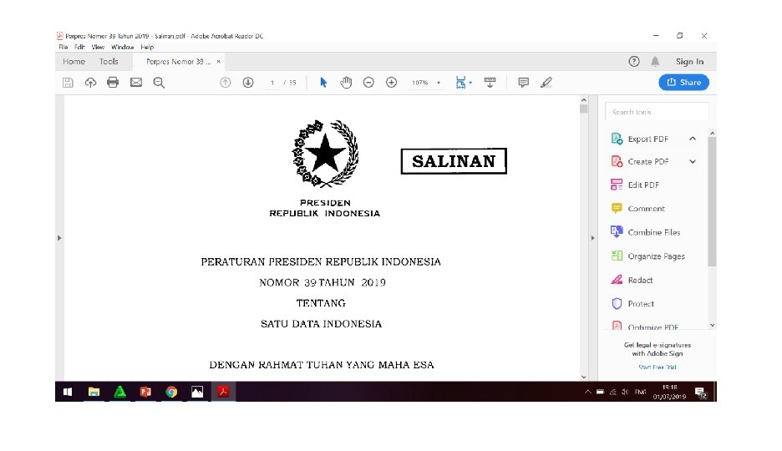This screenshot has width=782, height=451.
Task: Open the Comment tool in sidebar
Action: click(637, 208)
